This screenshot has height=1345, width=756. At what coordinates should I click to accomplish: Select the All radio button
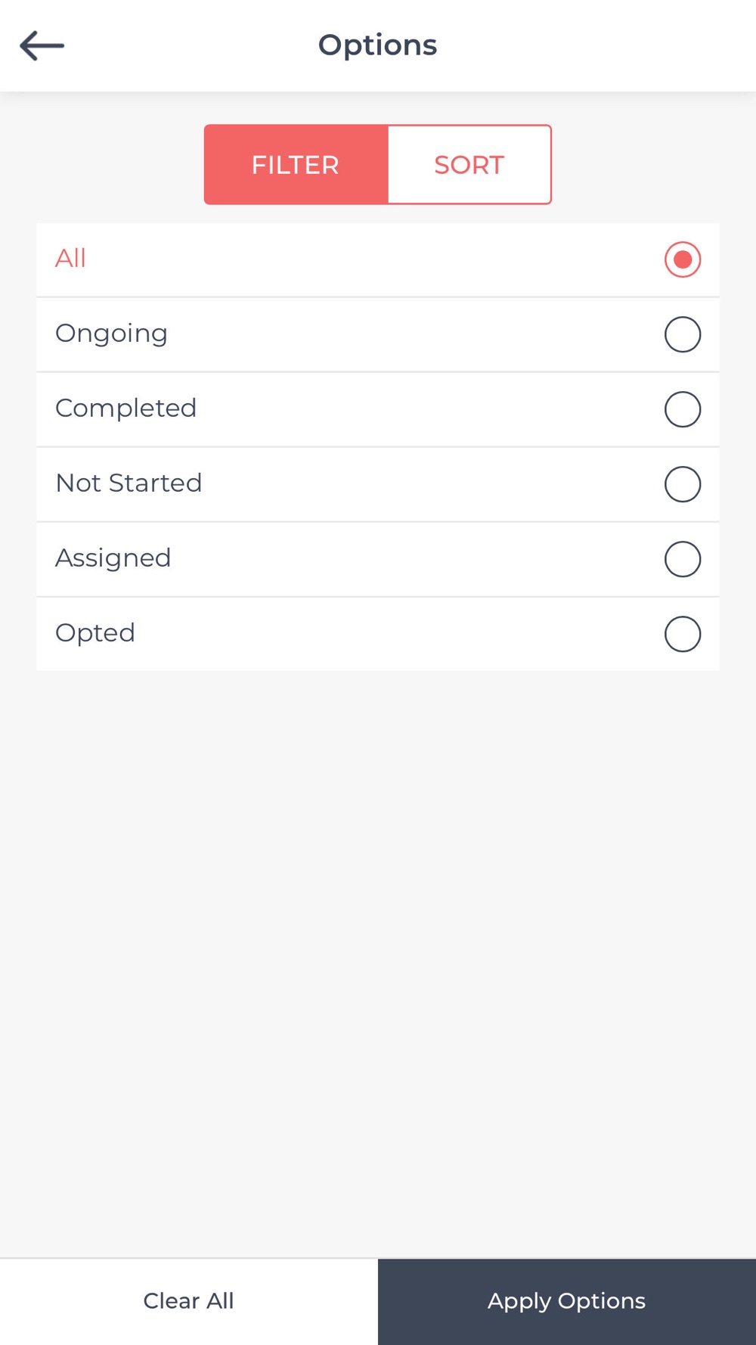pyautogui.click(x=683, y=259)
